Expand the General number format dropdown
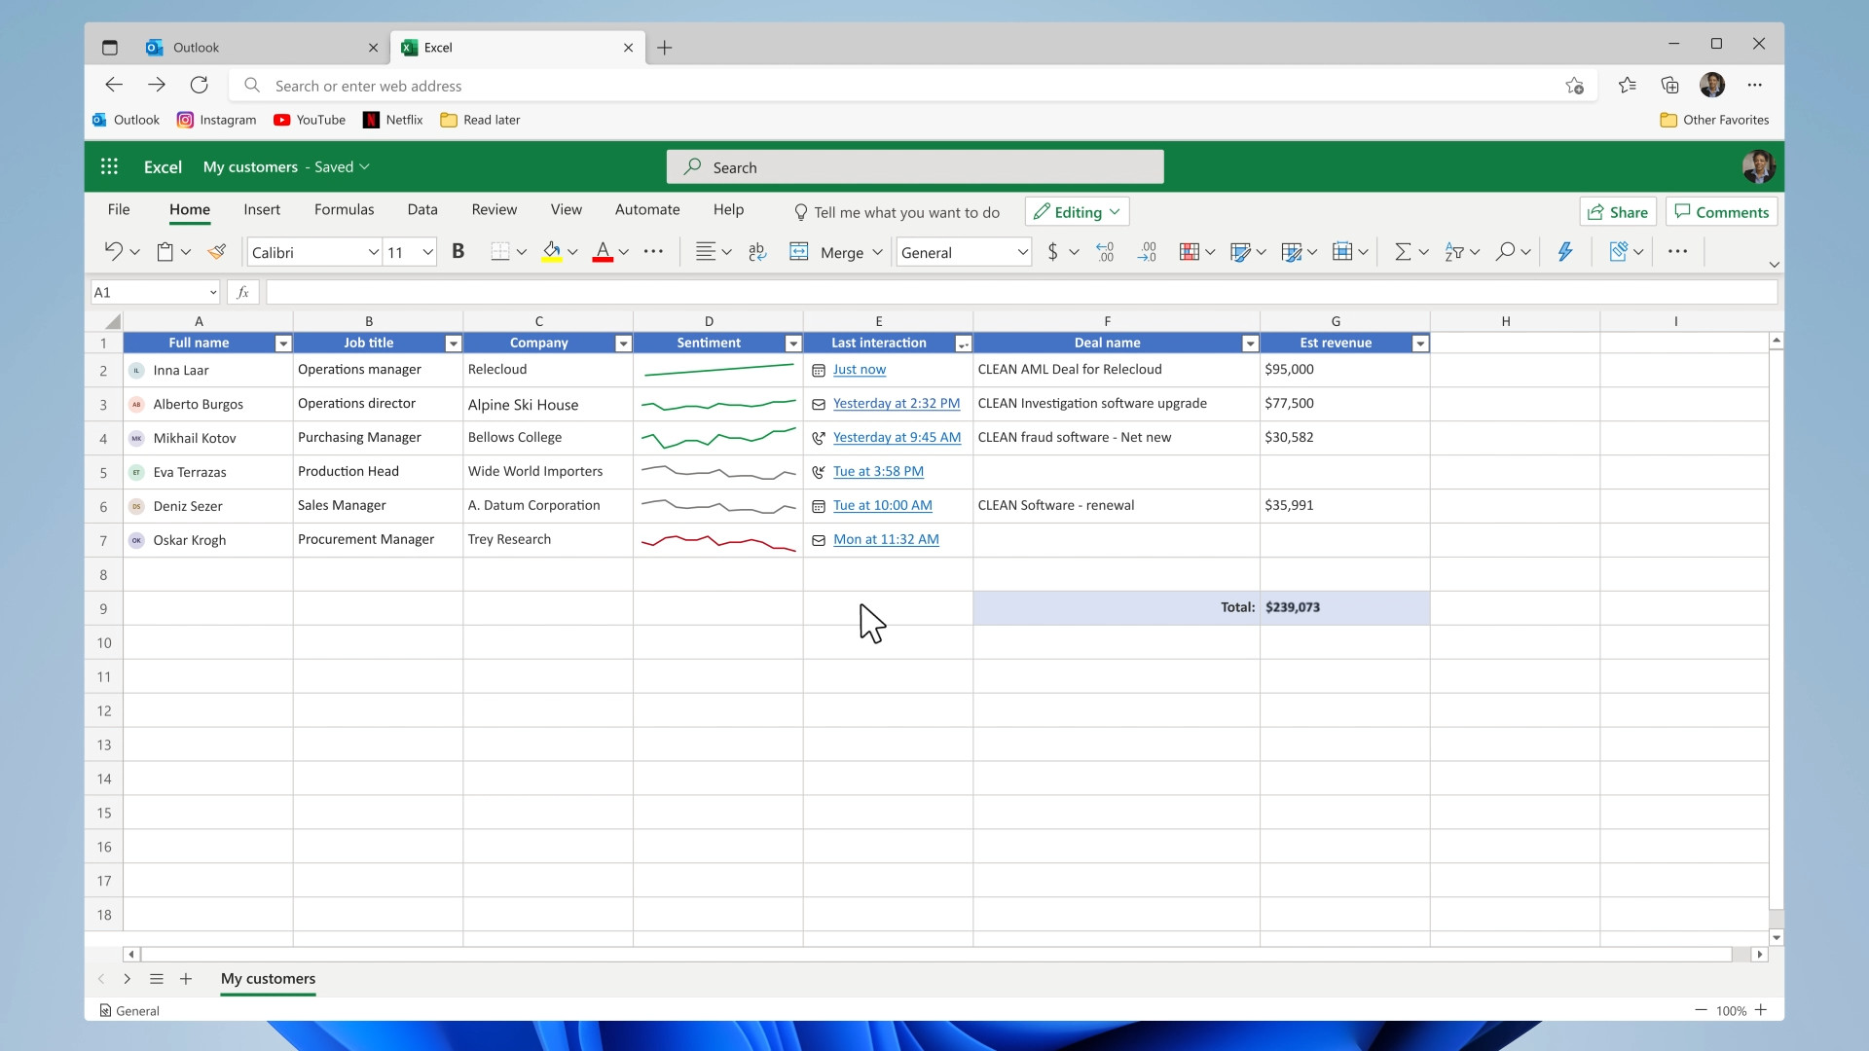Screen dimensions: 1869x1051 (1022, 253)
